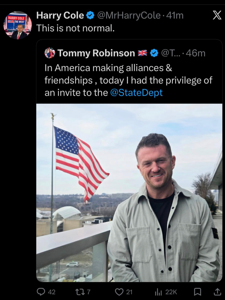
Task: Click the Tommy Robinson display name
Action: click(96, 53)
